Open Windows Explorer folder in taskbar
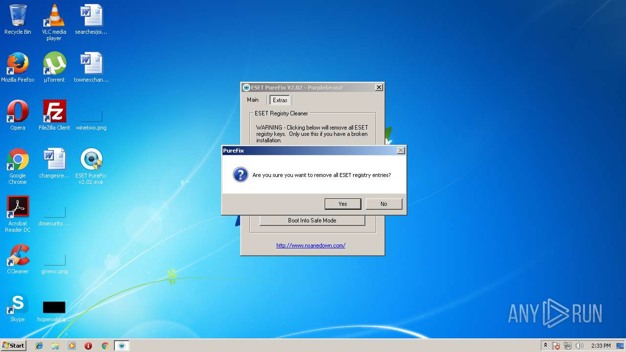The width and height of the screenshot is (626, 352). (x=55, y=346)
